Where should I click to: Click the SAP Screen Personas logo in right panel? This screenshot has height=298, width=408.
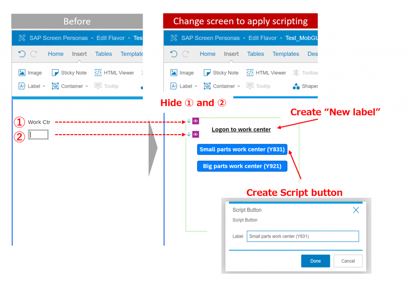(174, 38)
